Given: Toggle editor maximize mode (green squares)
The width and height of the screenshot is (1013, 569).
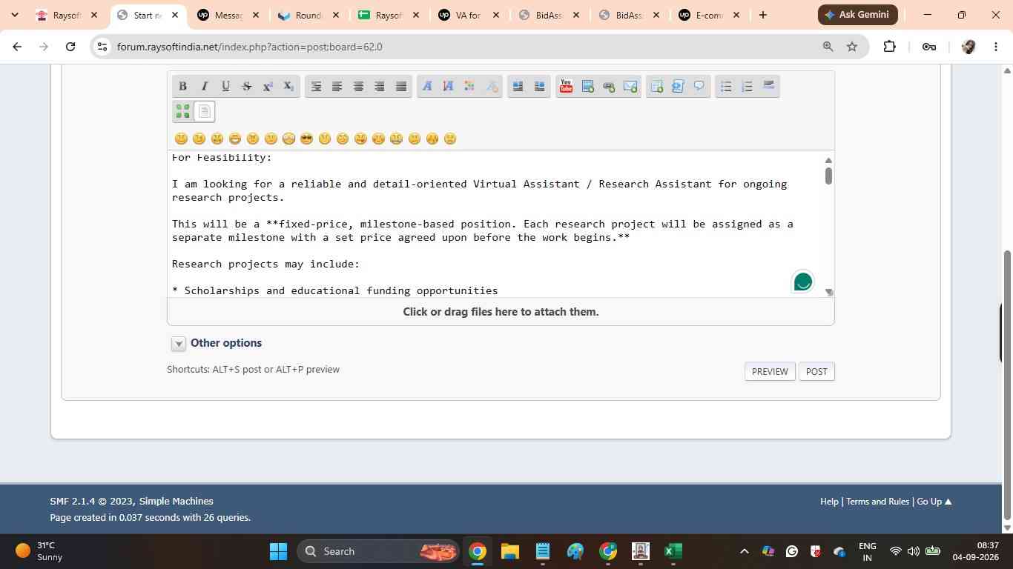Looking at the screenshot, I should pyautogui.click(x=182, y=111).
